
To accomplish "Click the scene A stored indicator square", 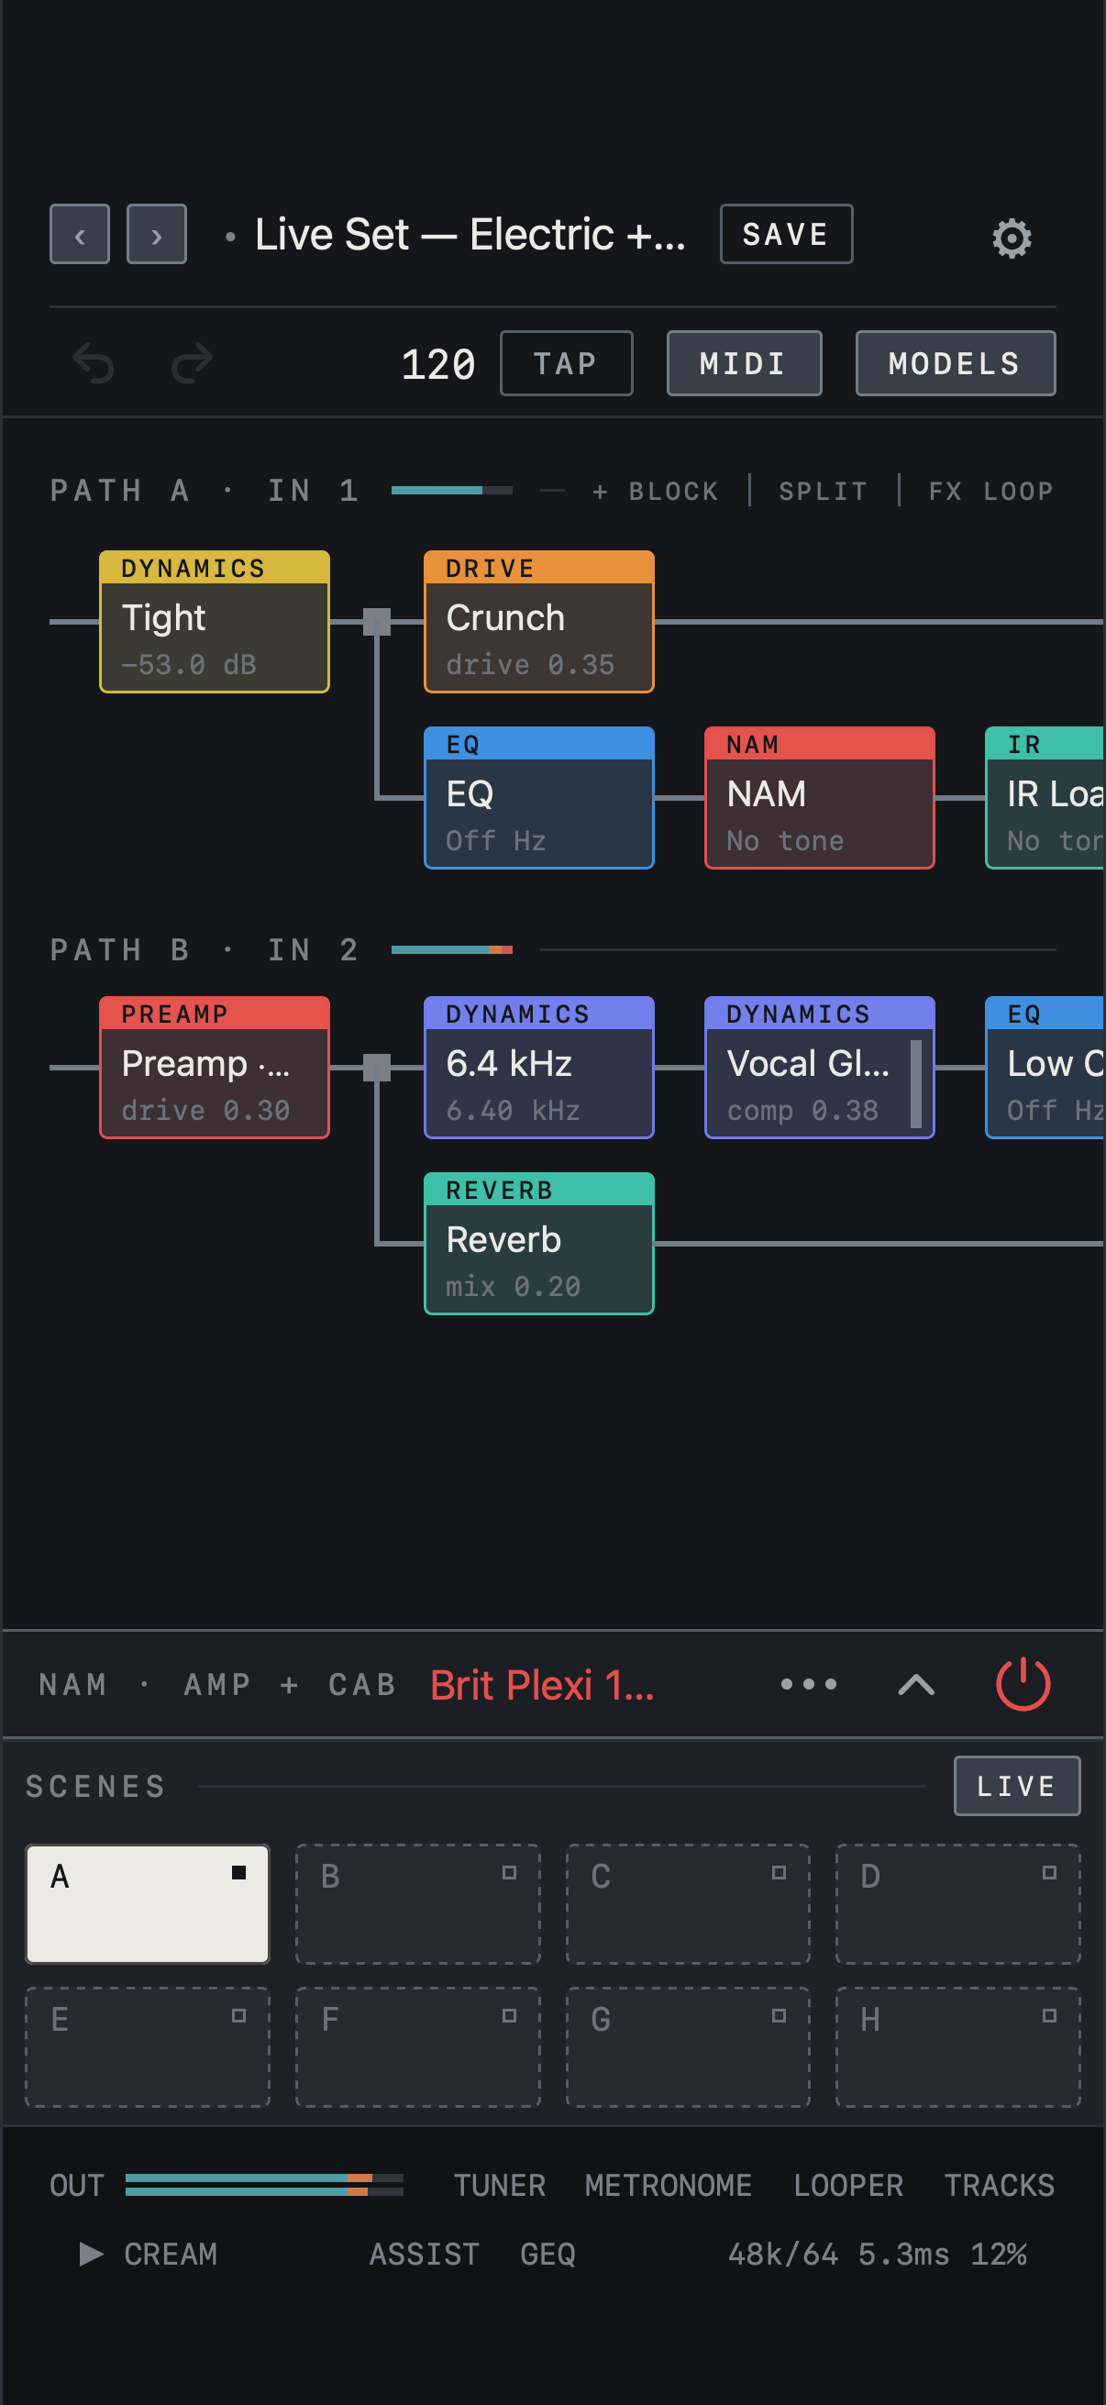I will click(239, 1872).
